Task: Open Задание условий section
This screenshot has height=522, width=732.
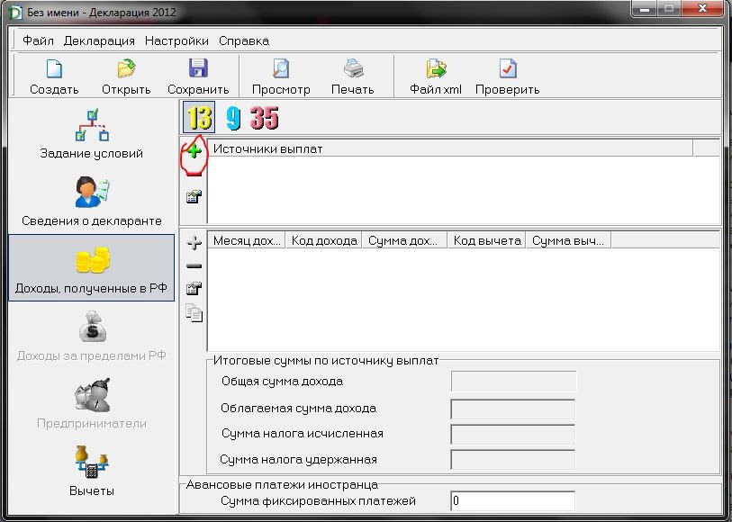Action: tap(92, 134)
